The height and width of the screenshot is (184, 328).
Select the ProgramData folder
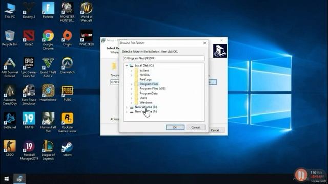[x=149, y=93]
